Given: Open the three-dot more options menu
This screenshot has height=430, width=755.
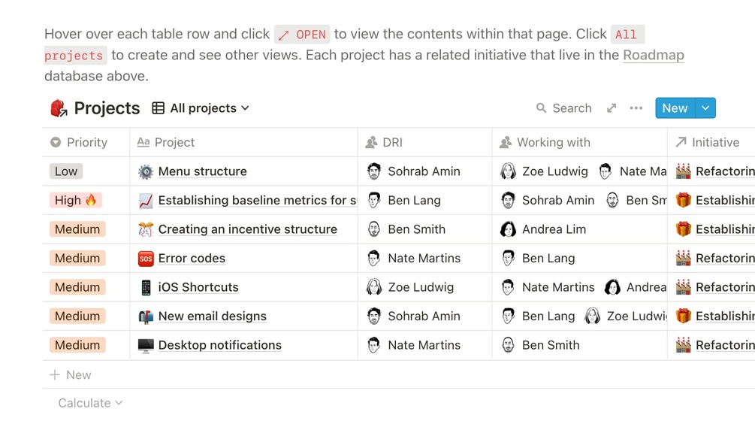Looking at the screenshot, I should pos(636,108).
